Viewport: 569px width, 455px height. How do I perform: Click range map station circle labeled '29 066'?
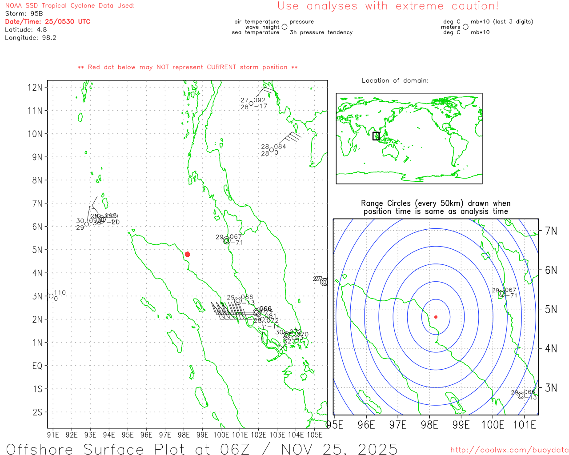[x=521, y=395]
